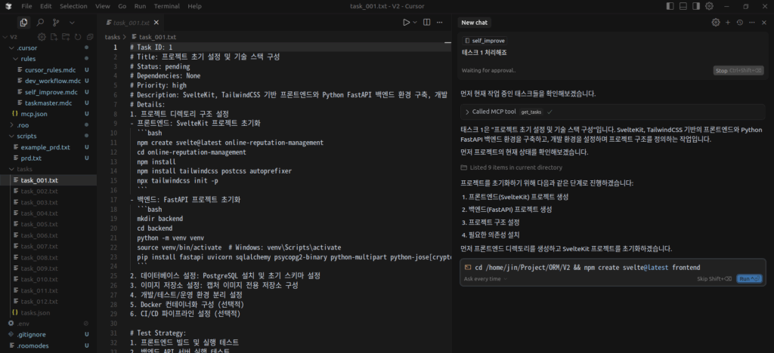Image resolution: width=774 pixels, height=353 pixels.
Task: Toggle the bottom panel layout icon
Action: tap(683, 6)
